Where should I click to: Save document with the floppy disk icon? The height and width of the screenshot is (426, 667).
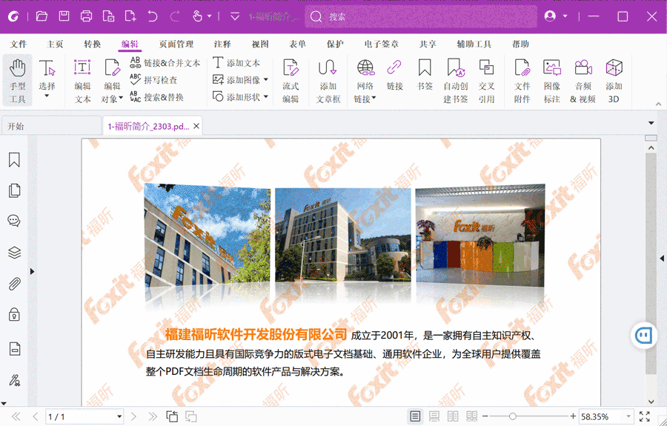tap(64, 16)
